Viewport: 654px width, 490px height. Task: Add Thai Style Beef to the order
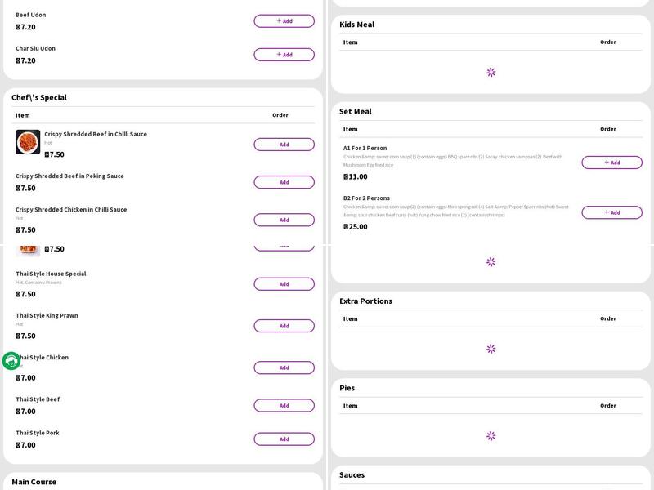[284, 405]
